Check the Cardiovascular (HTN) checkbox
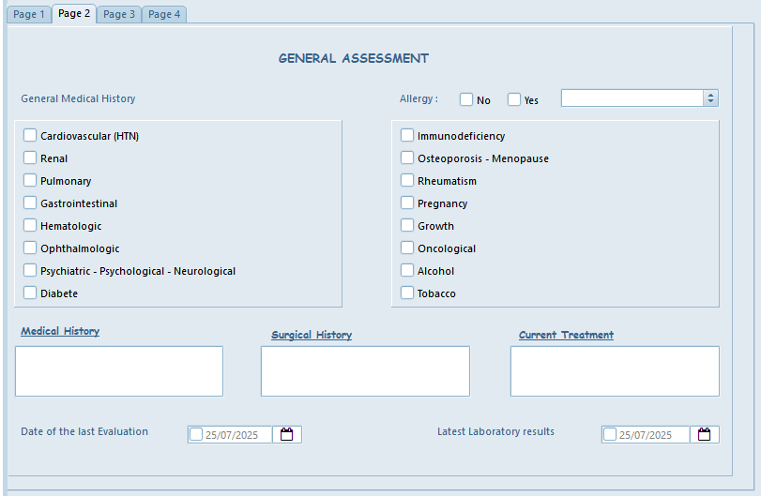Screen dimensions: 761x496 (x=30, y=136)
